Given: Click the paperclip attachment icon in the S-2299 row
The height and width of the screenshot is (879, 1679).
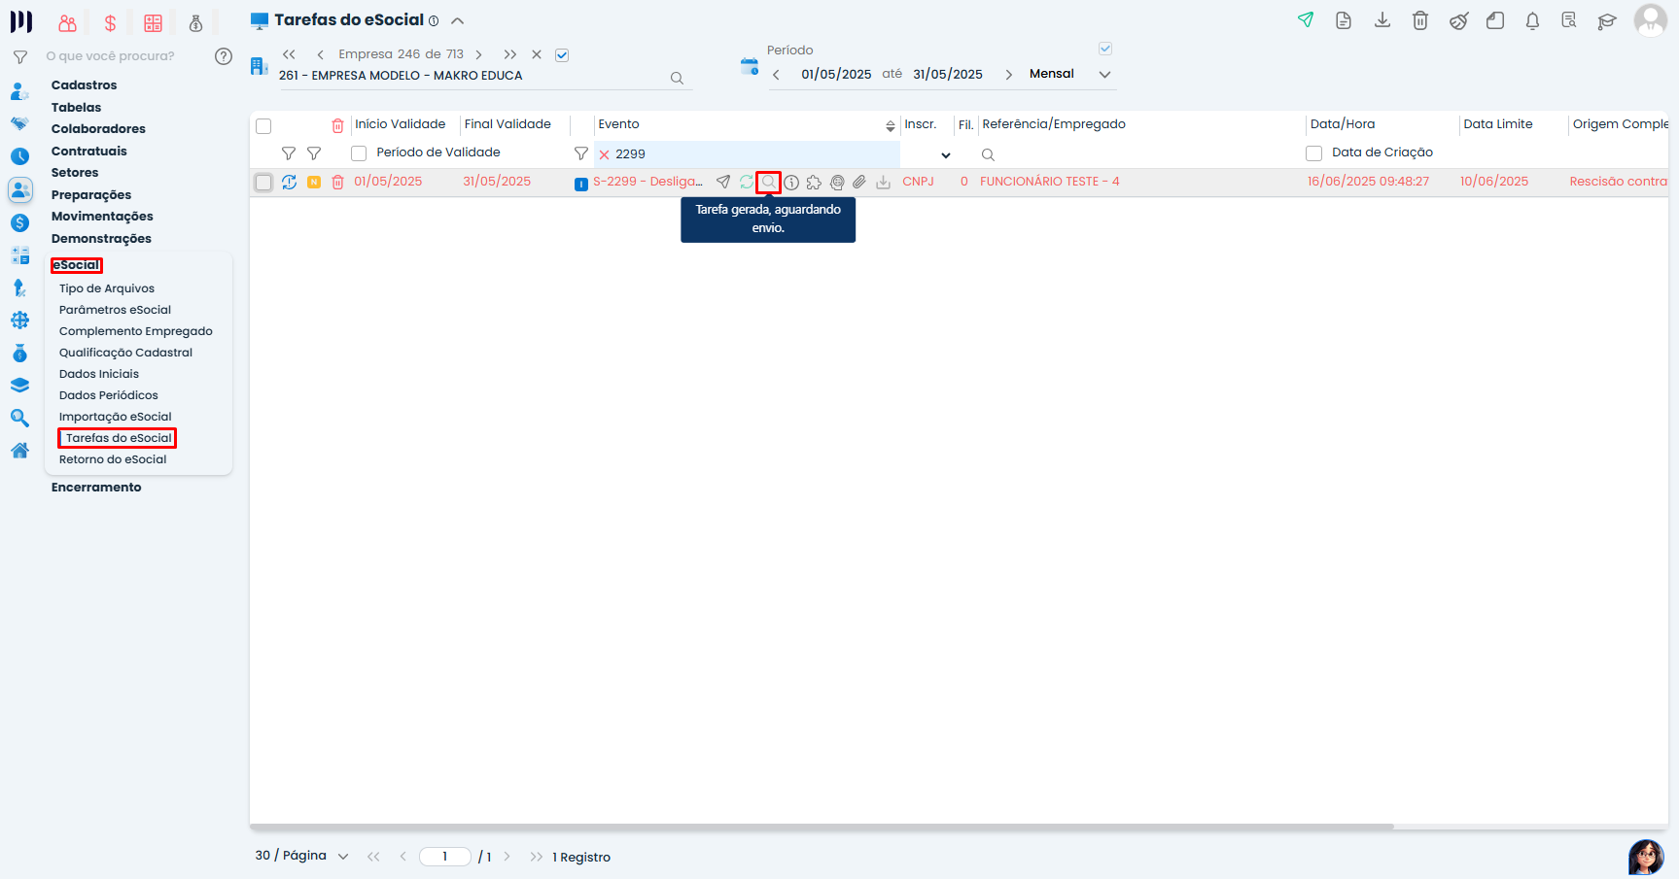Looking at the screenshot, I should pos(859,182).
